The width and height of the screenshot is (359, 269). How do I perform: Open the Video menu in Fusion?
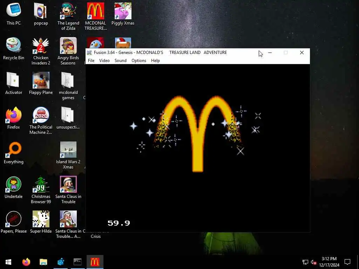[x=104, y=61]
